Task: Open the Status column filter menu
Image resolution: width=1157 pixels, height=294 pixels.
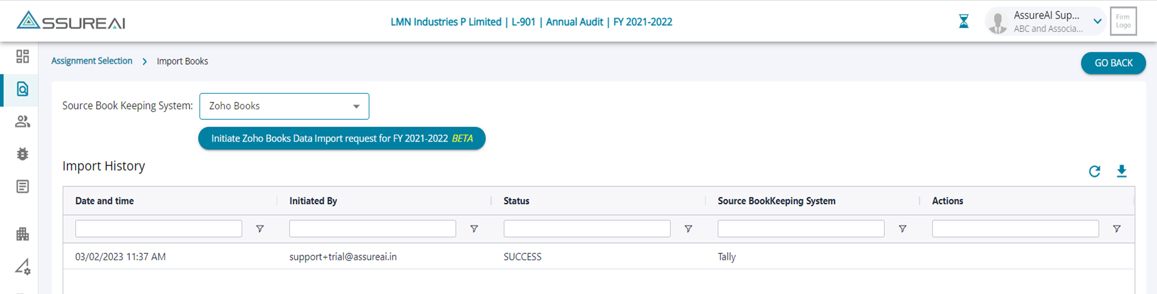Action: pyautogui.click(x=688, y=229)
